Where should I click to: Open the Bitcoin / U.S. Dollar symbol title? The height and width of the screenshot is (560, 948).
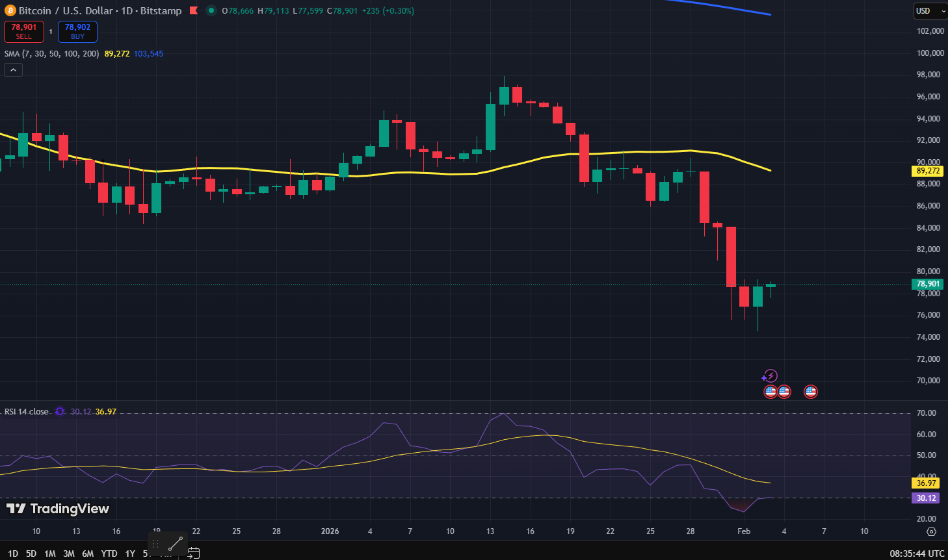point(99,10)
